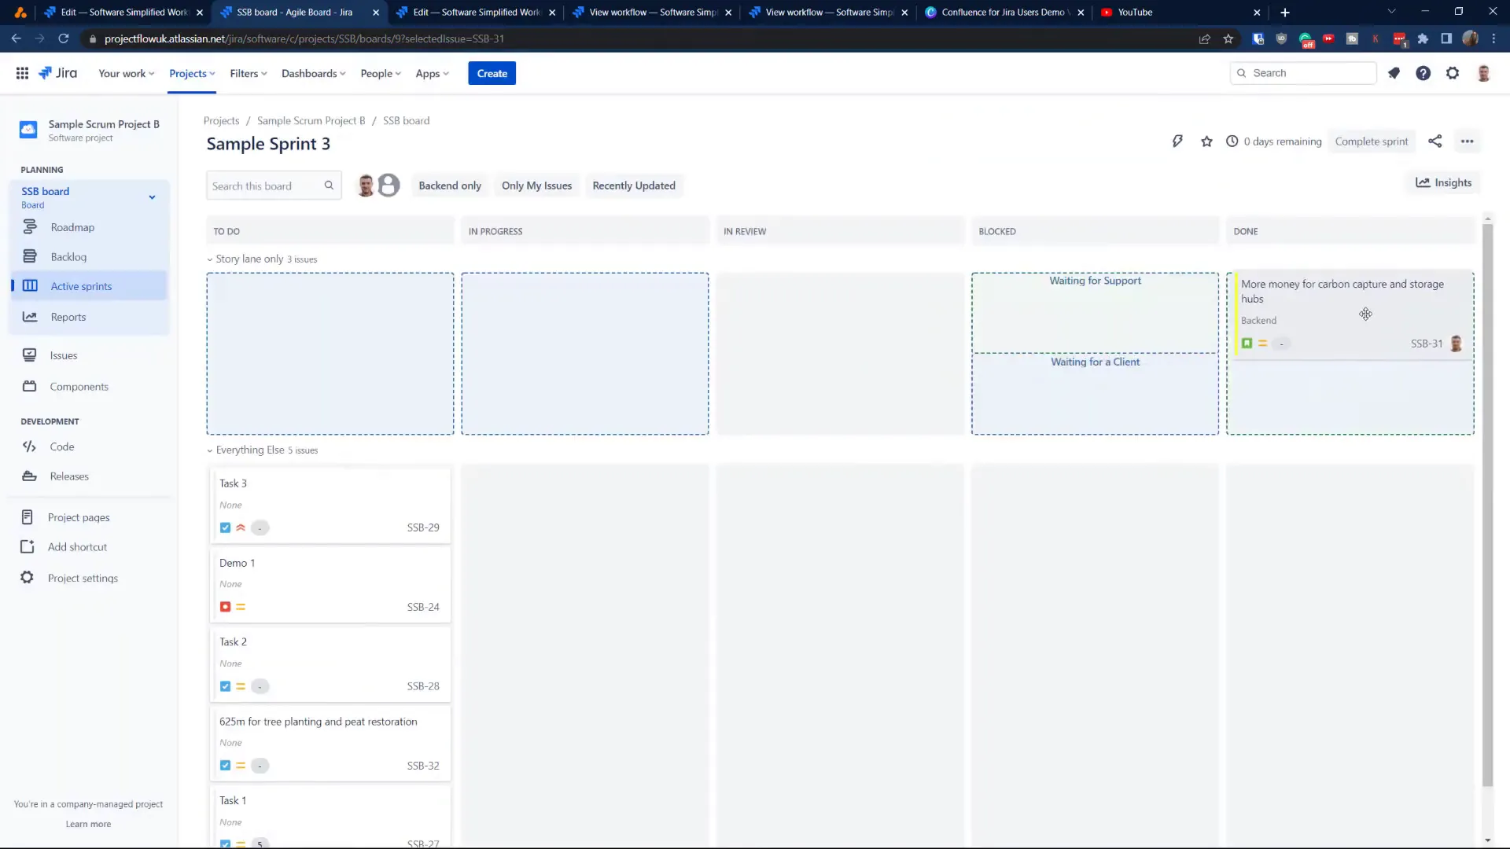The height and width of the screenshot is (849, 1510).
Task: Go back using browser back arrow
Action: 17,39
